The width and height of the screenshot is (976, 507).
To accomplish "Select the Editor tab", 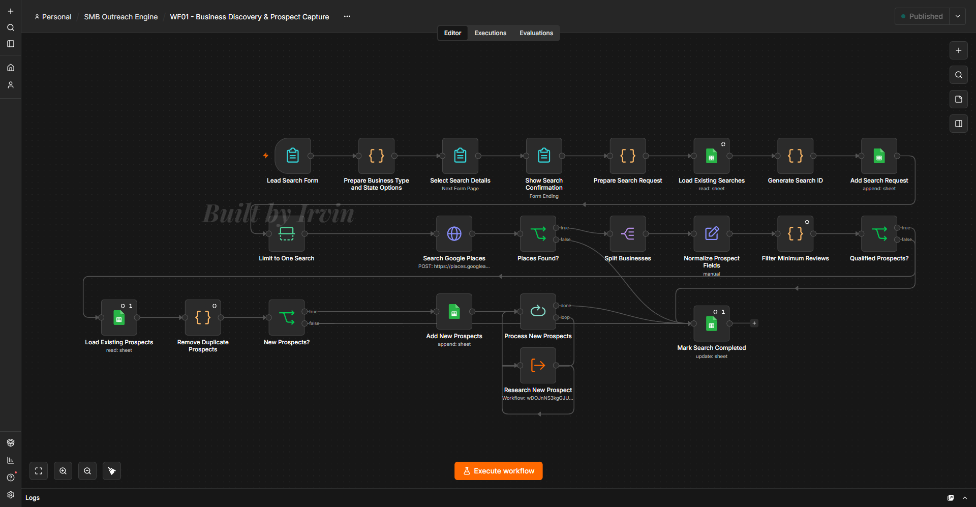I will [x=452, y=33].
